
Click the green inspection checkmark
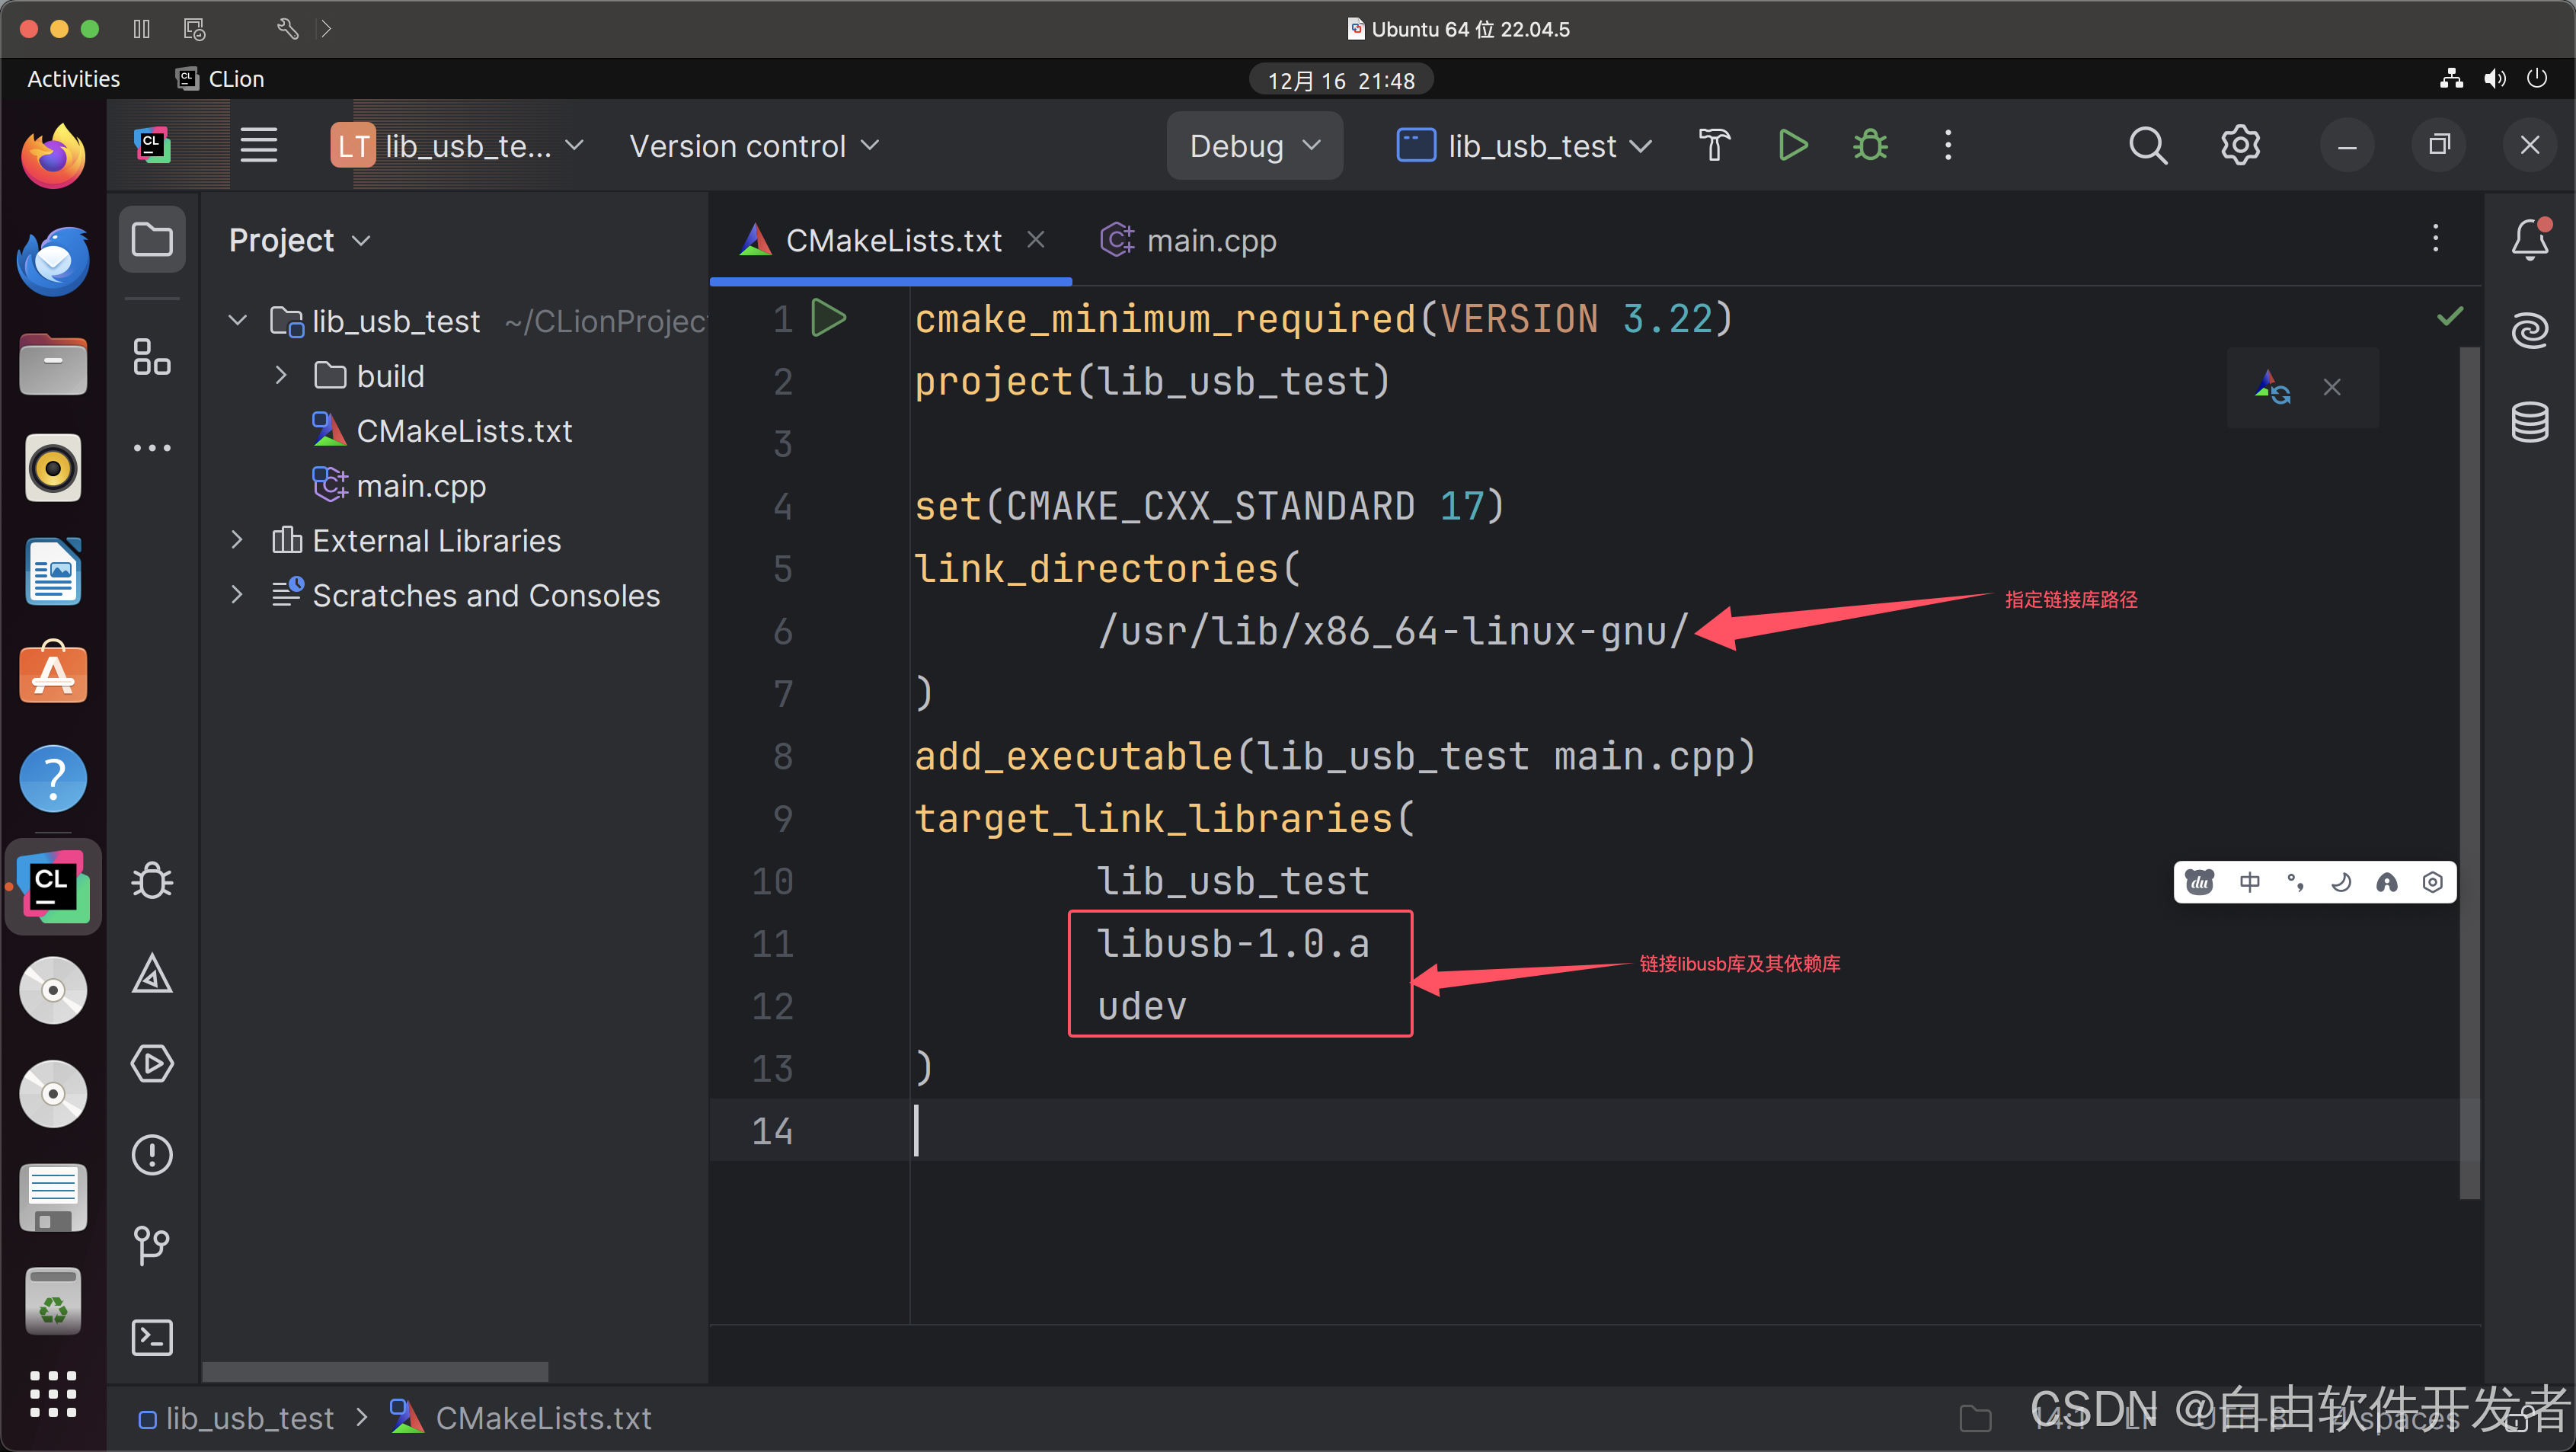[2450, 317]
